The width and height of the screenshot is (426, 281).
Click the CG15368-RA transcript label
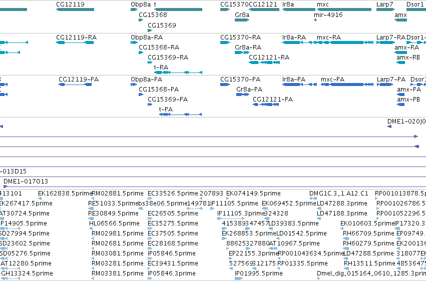coord(159,47)
